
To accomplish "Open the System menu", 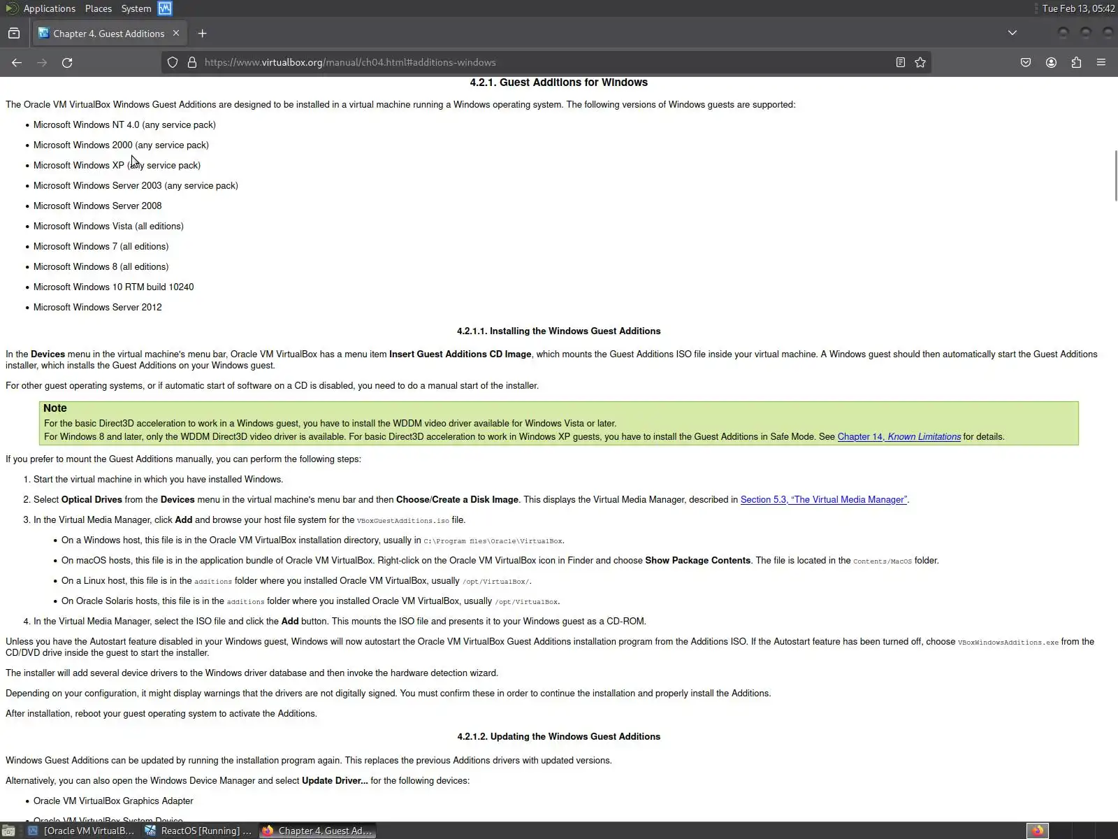I will [136, 8].
